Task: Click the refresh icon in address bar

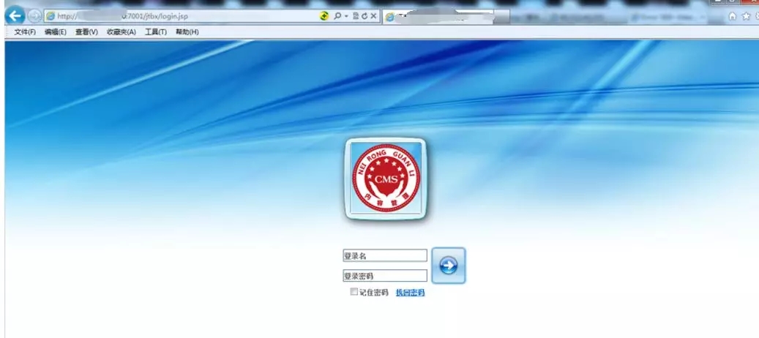Action: (x=364, y=16)
